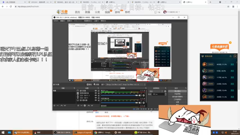Toggle visibility of 文本 (GDI+) 2 source
Screen dimensions: 240x135
click(96, 95)
